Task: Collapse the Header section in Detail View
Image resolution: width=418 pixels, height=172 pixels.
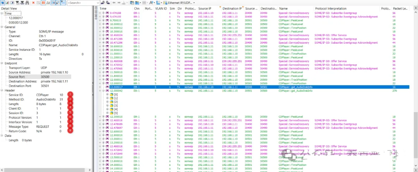Action: point(2,90)
